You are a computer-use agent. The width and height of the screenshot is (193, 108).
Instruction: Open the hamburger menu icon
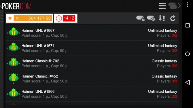162,6
